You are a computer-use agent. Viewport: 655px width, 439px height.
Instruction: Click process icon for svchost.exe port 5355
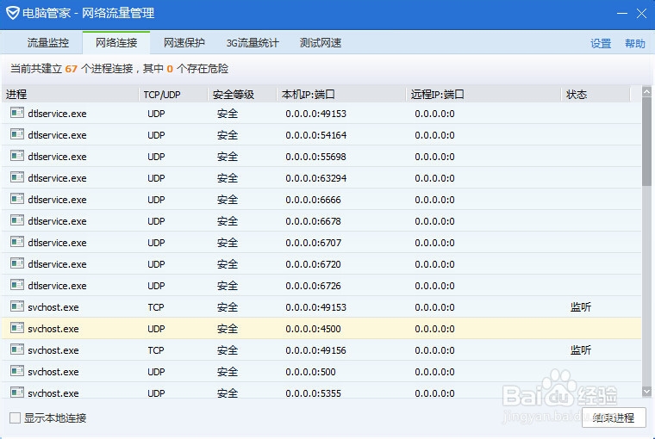pyautogui.click(x=17, y=393)
